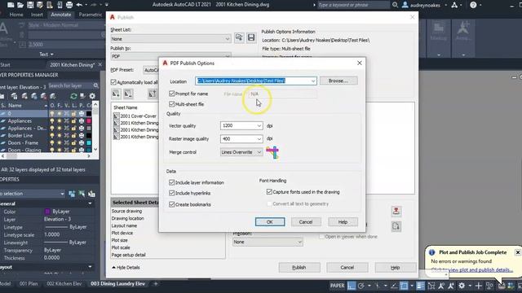522x293 pixels.
Task: Switch to the 001 Plan layout tab
Action: 29,284
